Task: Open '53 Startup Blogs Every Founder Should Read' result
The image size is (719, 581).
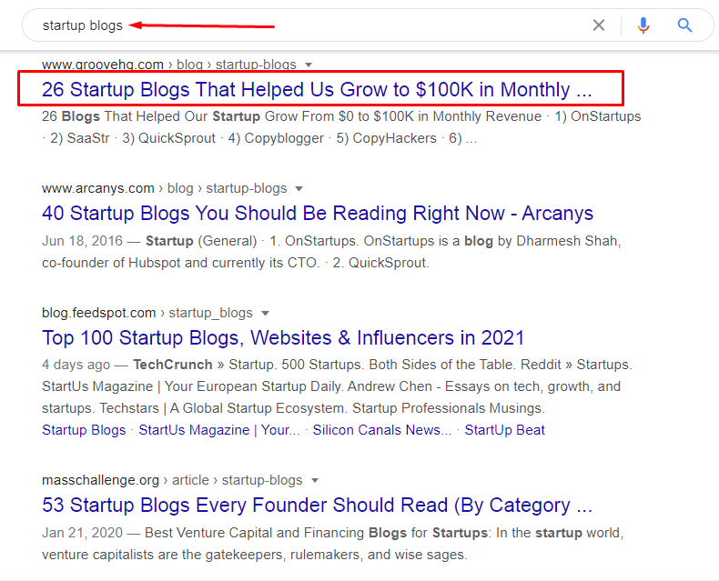Action: click(317, 506)
